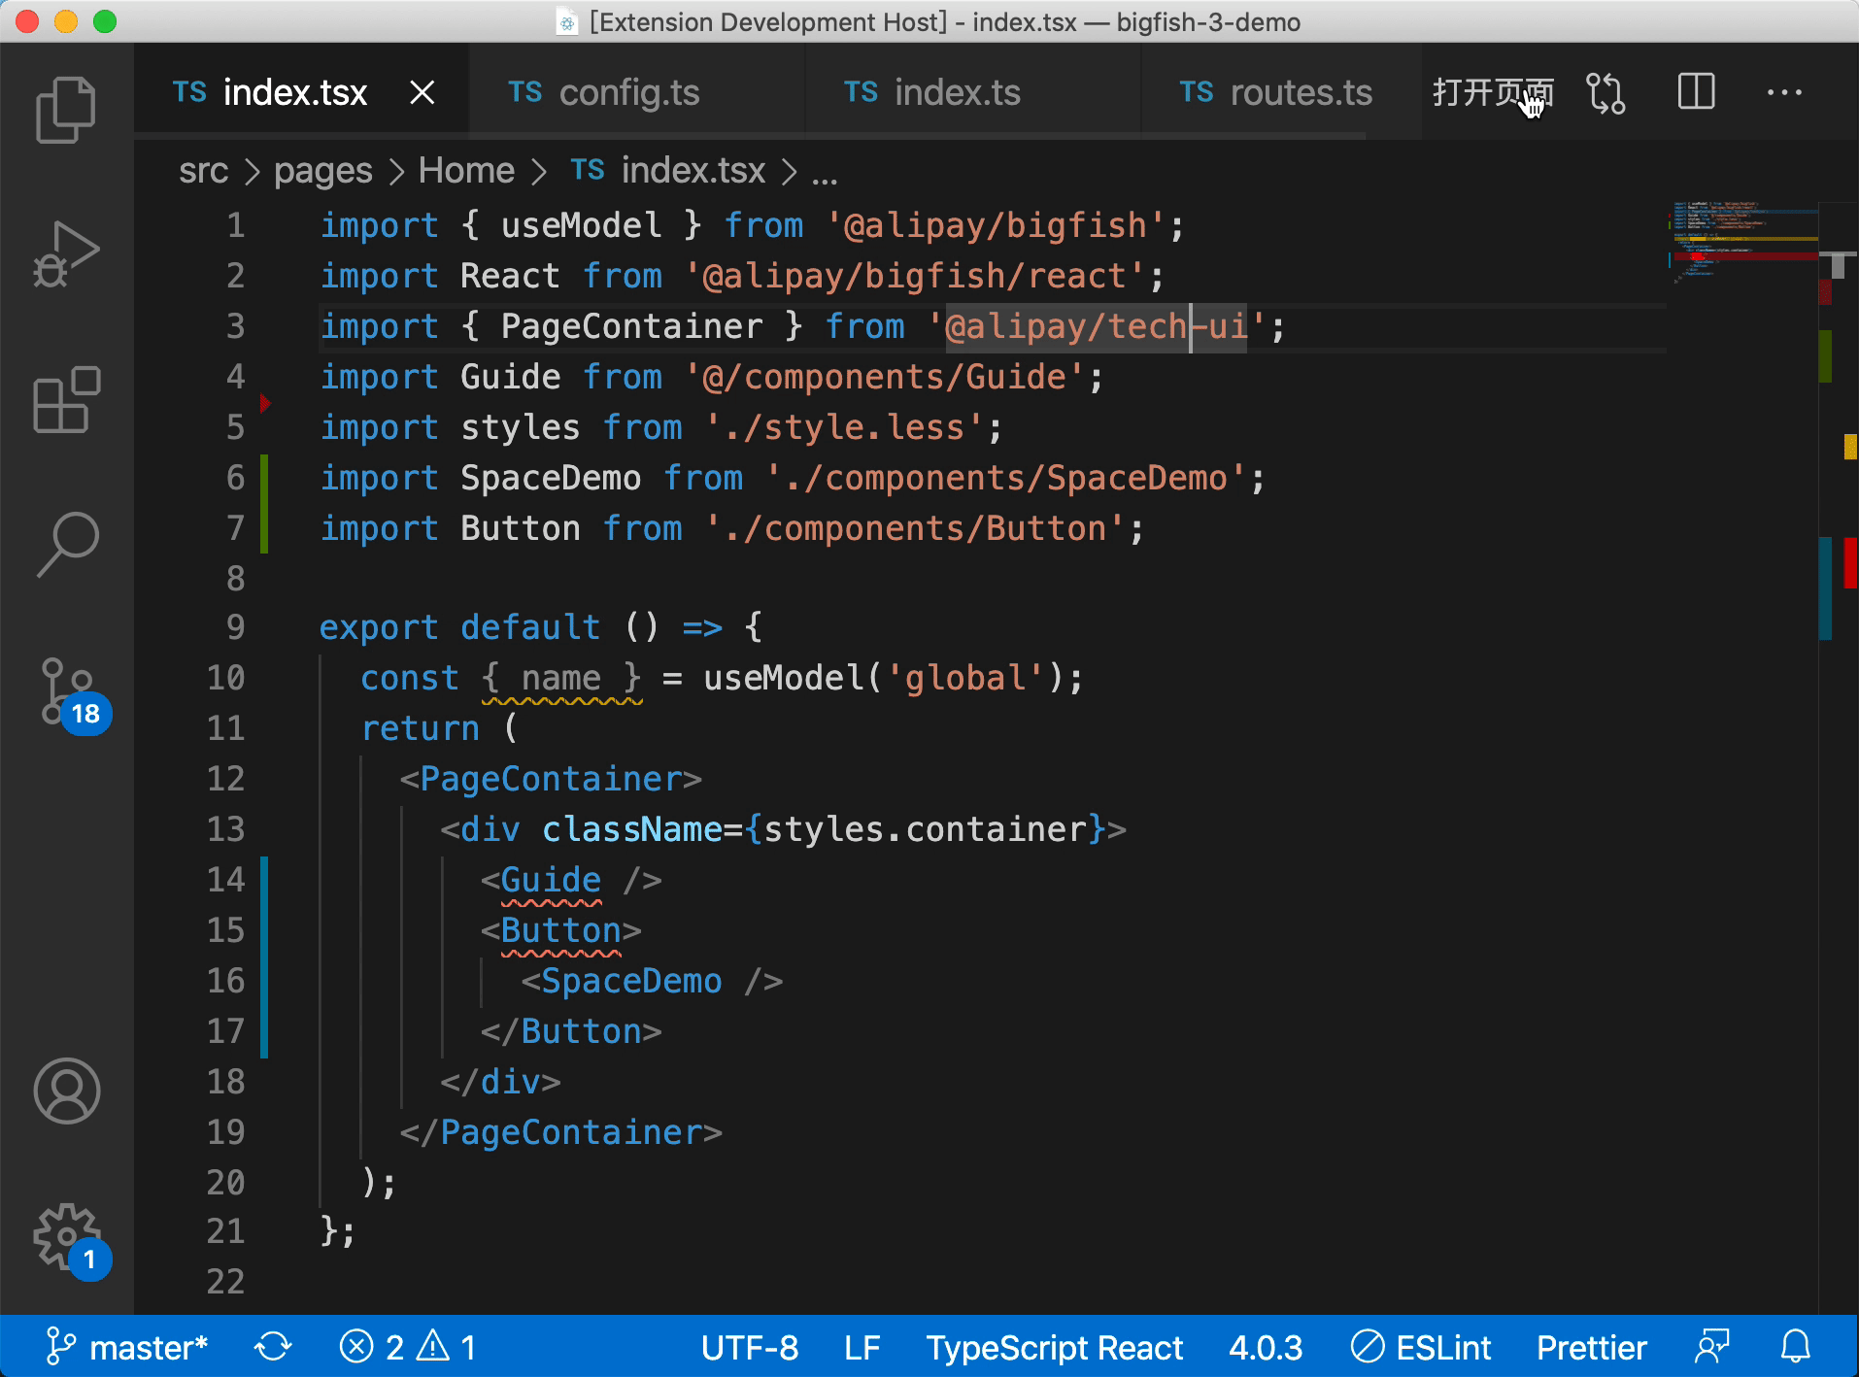1859x1377 pixels.
Task: Click the pages breadcrumb
Action: (x=322, y=171)
